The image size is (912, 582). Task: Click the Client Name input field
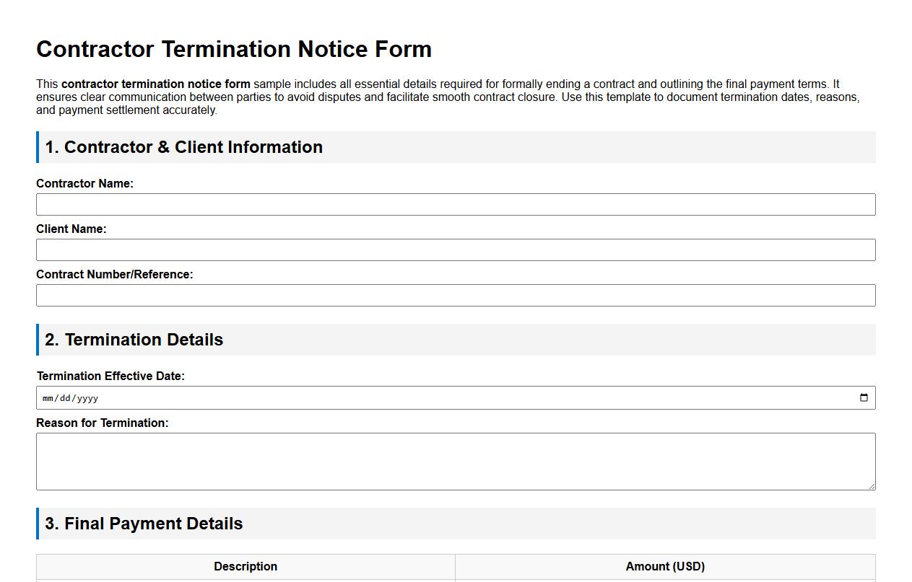click(456, 250)
